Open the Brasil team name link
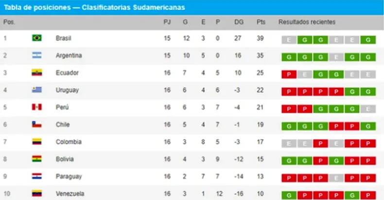This screenshot has width=384, height=200. tap(63, 38)
